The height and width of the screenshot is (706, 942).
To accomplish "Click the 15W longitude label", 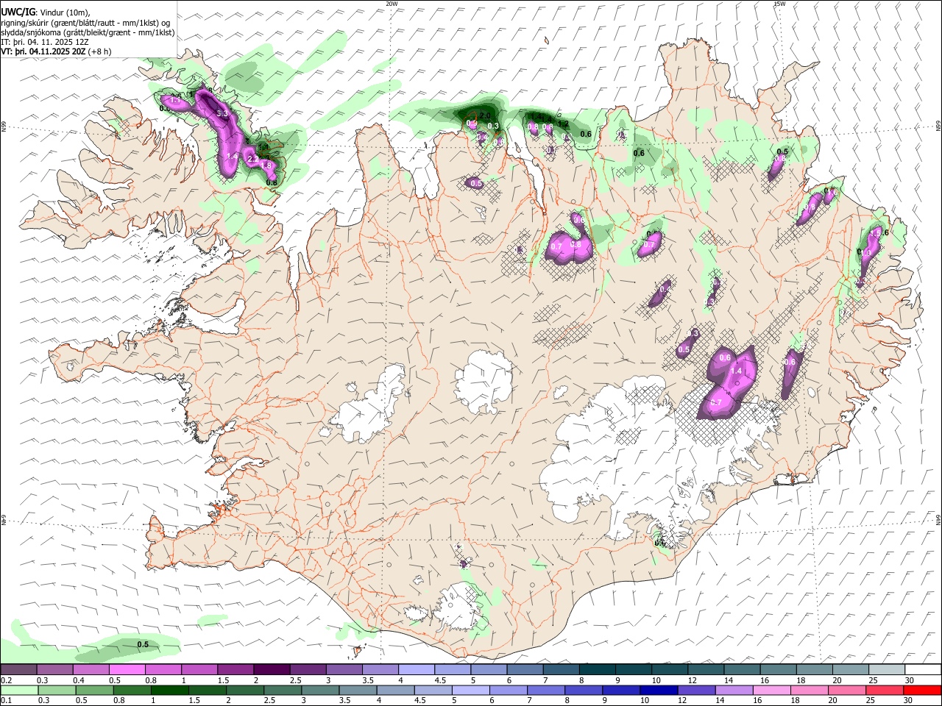I will [x=779, y=4].
